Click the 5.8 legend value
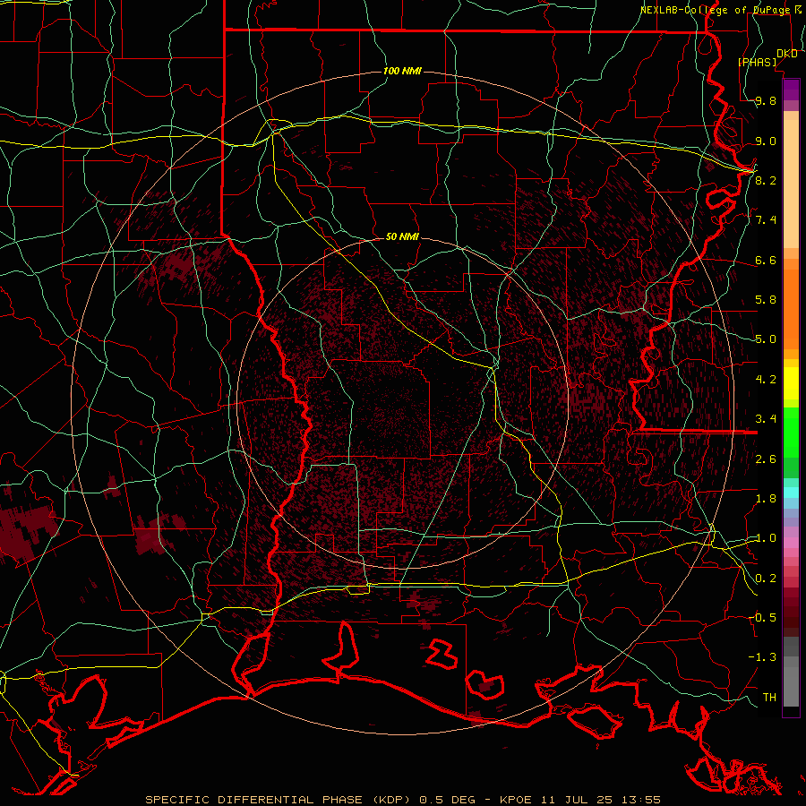The height and width of the screenshot is (806, 806). (x=766, y=300)
